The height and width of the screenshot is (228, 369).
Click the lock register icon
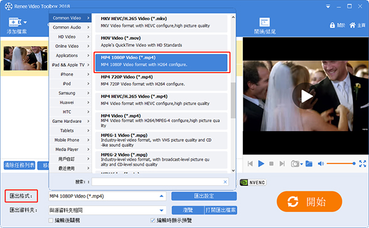[332, 25]
